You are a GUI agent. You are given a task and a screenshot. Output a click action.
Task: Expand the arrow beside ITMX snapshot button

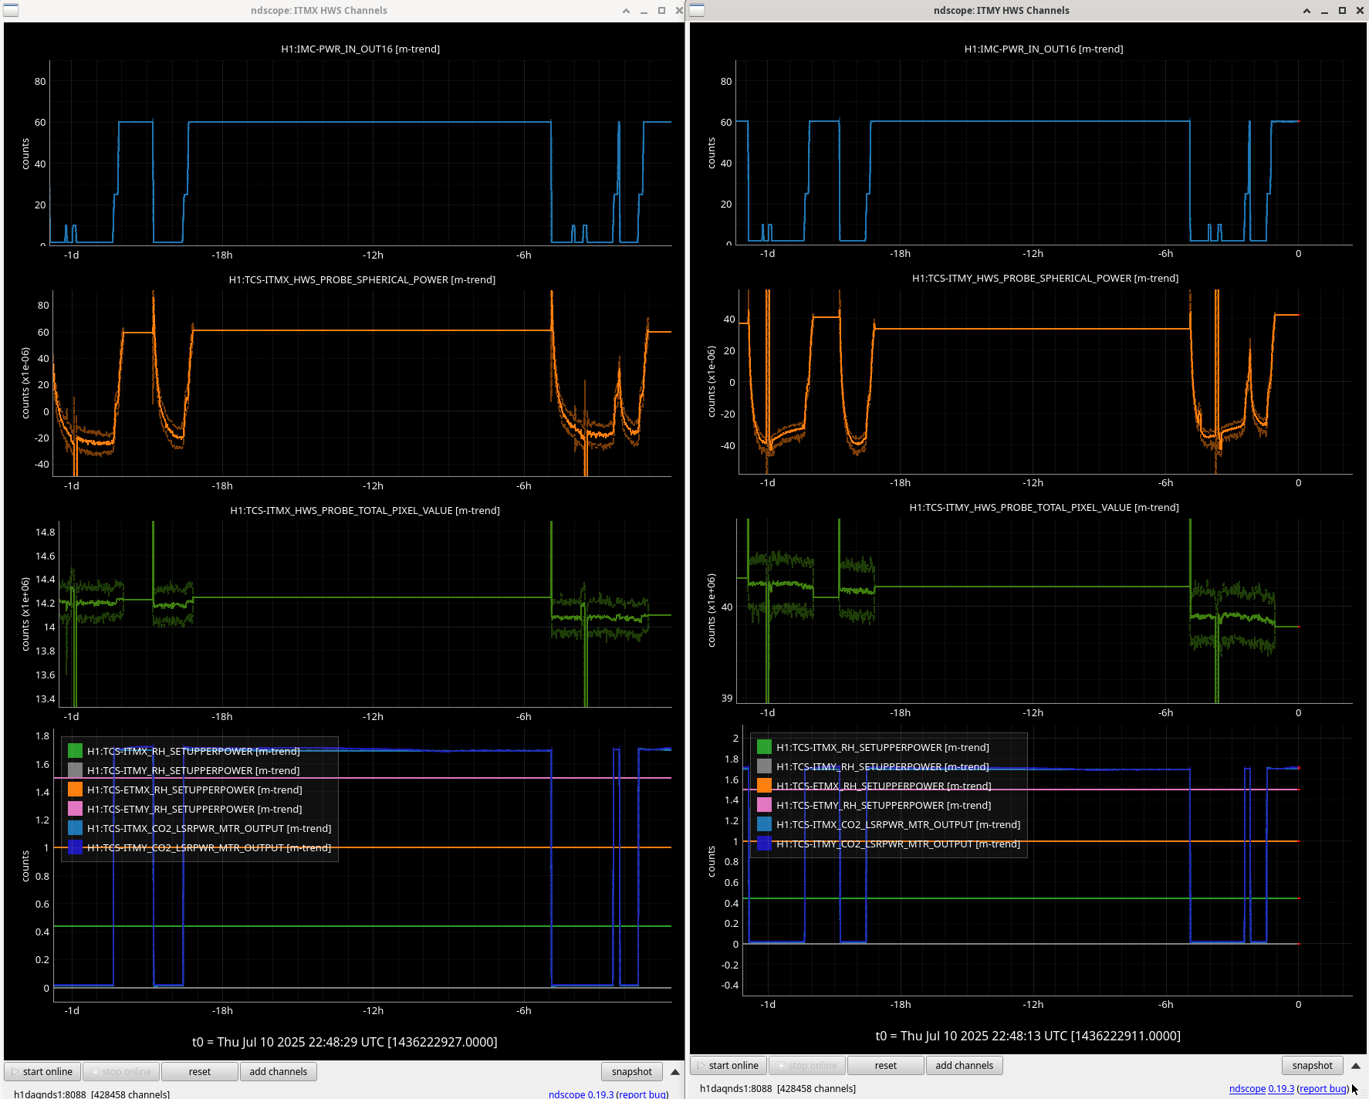[675, 1071]
